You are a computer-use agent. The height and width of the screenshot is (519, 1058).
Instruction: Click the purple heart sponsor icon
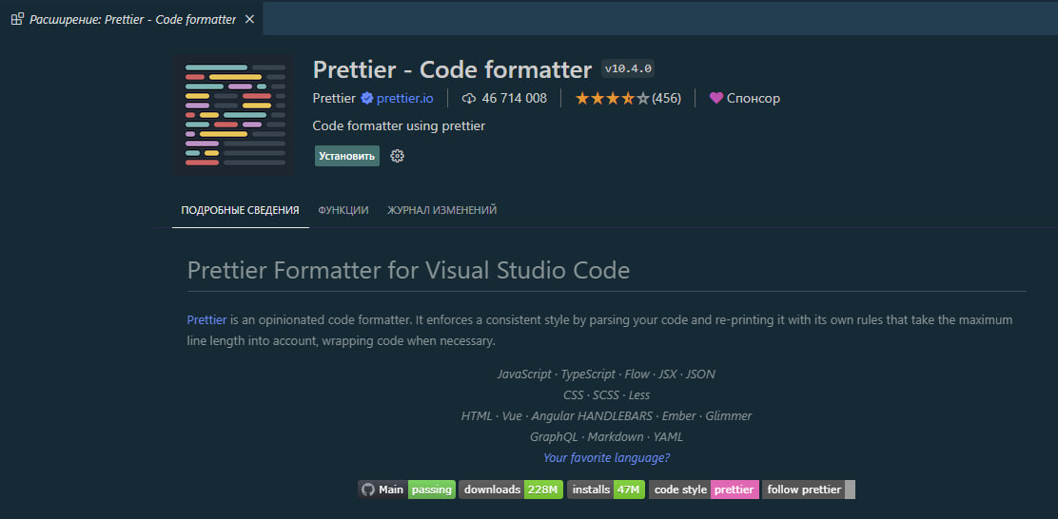tap(716, 99)
